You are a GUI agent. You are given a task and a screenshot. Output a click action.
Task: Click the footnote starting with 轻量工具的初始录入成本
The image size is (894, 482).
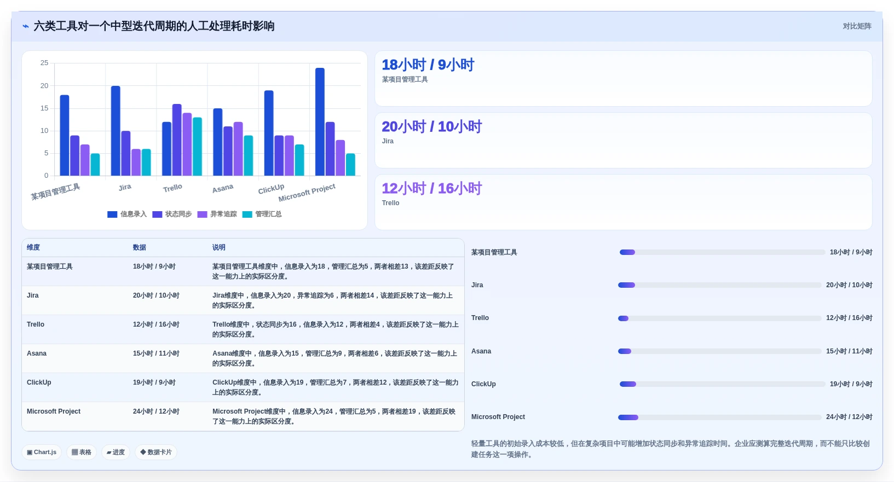671,449
